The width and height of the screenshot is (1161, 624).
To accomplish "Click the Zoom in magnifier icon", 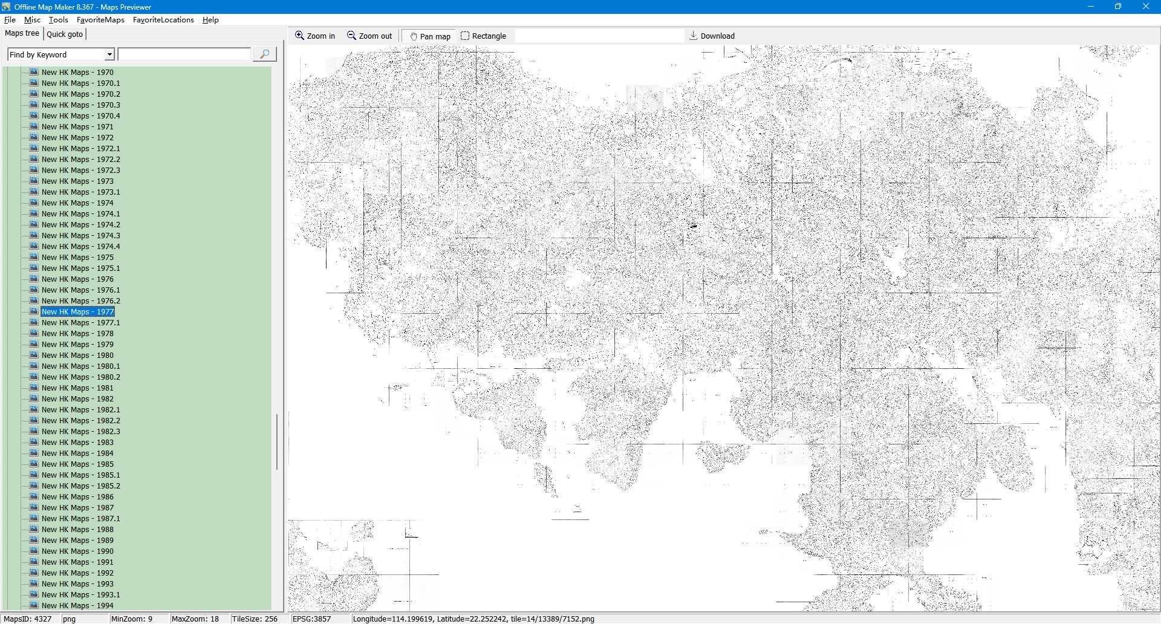I will tap(299, 36).
